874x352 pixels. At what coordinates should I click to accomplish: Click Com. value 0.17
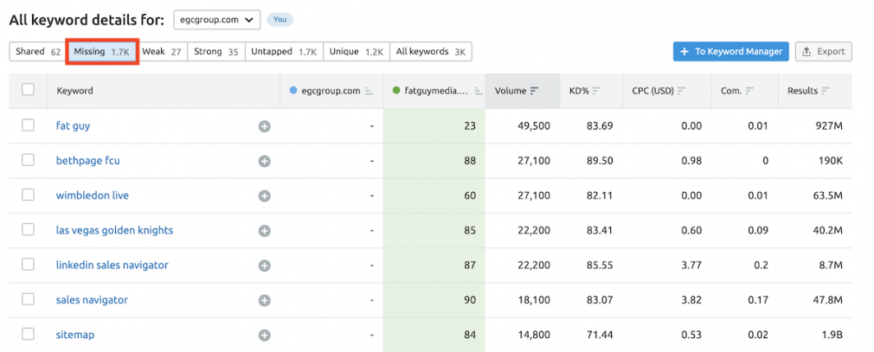pos(759,300)
